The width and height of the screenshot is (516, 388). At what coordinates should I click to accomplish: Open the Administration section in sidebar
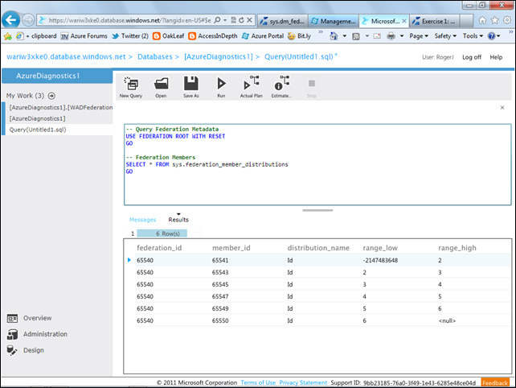[x=37, y=334]
